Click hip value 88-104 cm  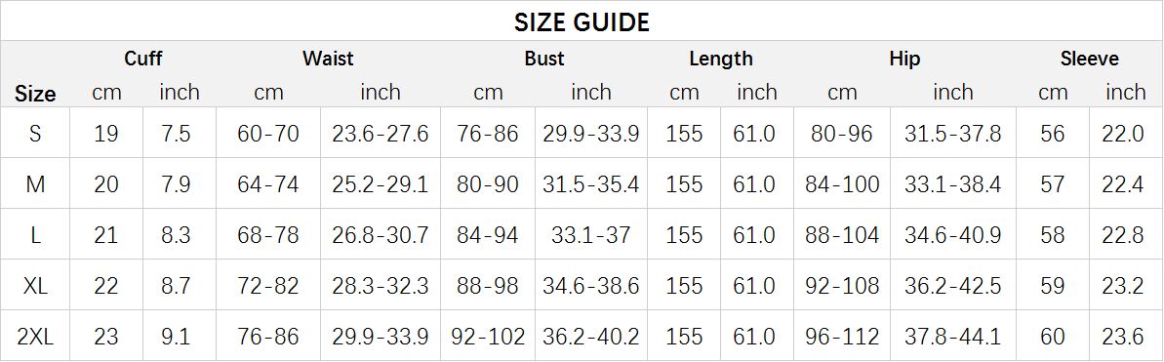click(x=842, y=235)
